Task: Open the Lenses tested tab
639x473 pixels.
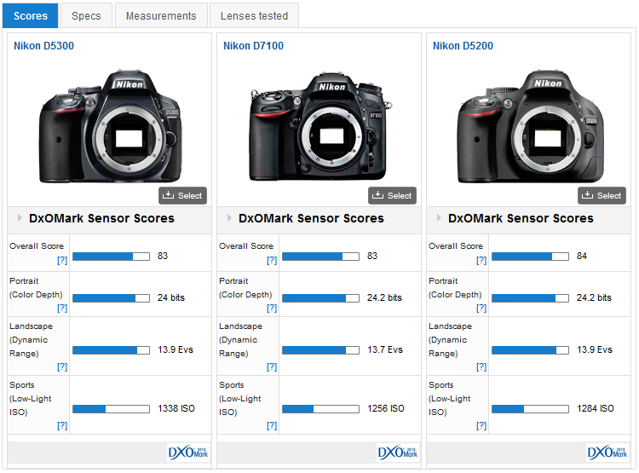Action: [254, 15]
